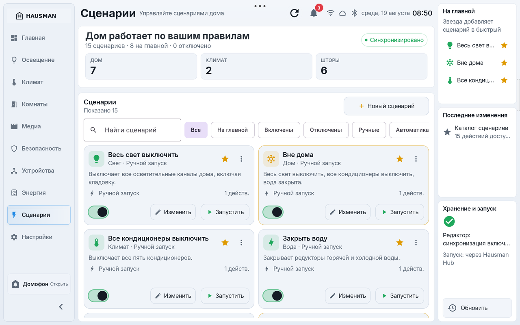Viewport: 520px width, 325px height.
Task: Click the three dots at top center
Action: 260,6
